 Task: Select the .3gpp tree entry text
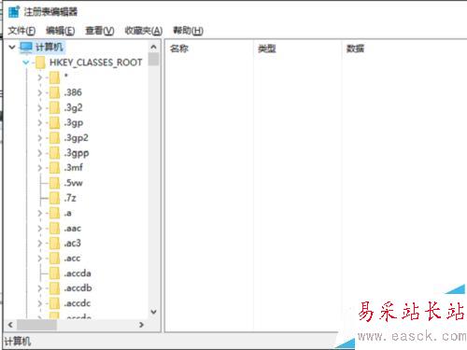click(77, 153)
